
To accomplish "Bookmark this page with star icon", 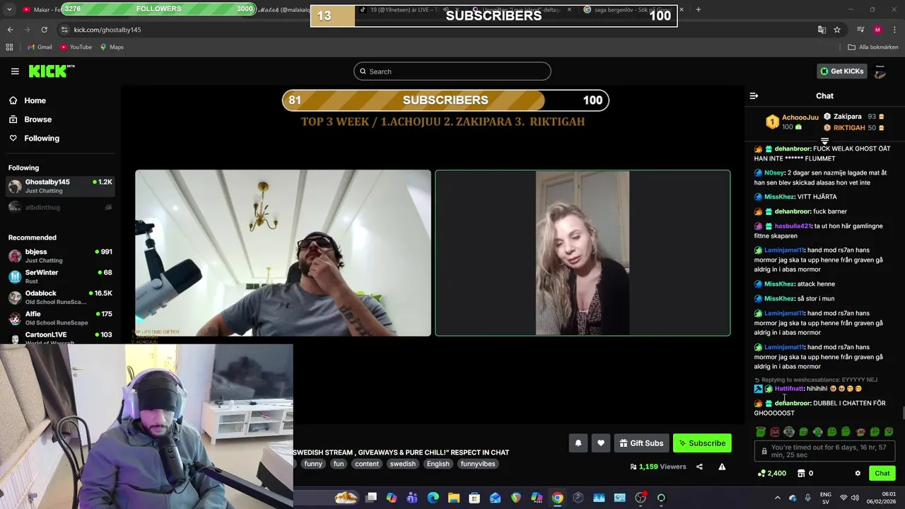I will click(x=837, y=30).
